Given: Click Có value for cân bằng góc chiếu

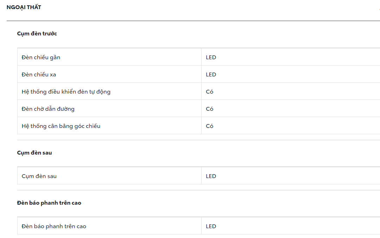Looking at the screenshot, I should pyautogui.click(x=210, y=126).
